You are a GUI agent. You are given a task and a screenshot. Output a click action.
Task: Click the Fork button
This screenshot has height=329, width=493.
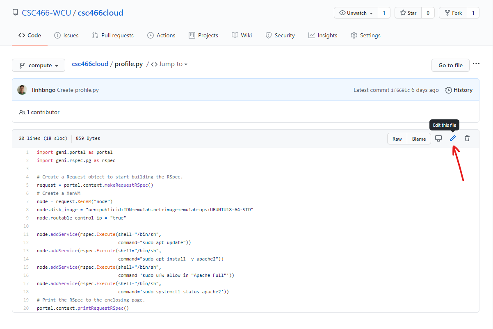click(x=452, y=13)
